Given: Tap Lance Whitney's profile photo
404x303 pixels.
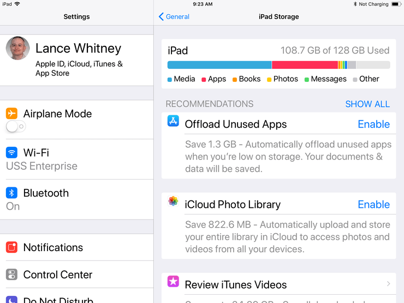Looking at the screenshot, I should pos(18,48).
